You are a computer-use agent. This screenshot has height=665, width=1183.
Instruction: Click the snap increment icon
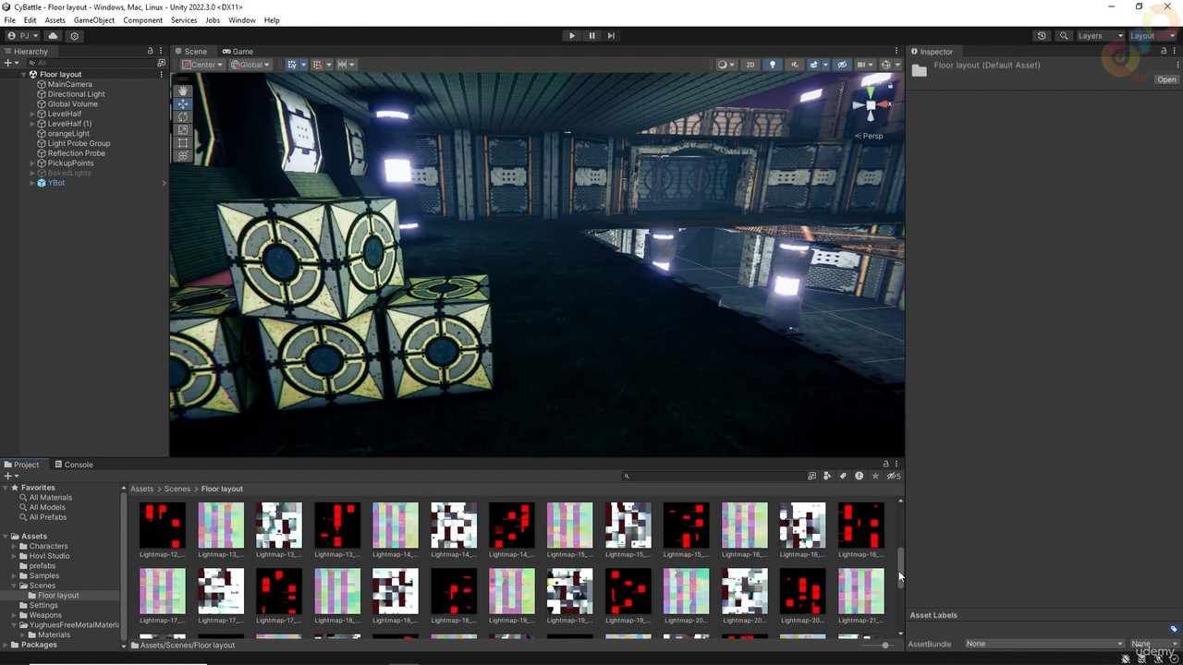point(344,65)
